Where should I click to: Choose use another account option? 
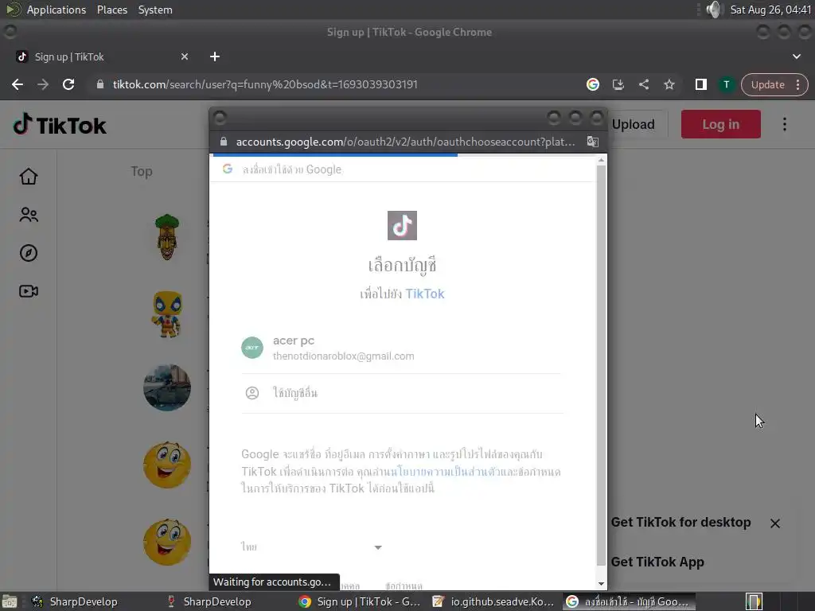tap(401, 393)
